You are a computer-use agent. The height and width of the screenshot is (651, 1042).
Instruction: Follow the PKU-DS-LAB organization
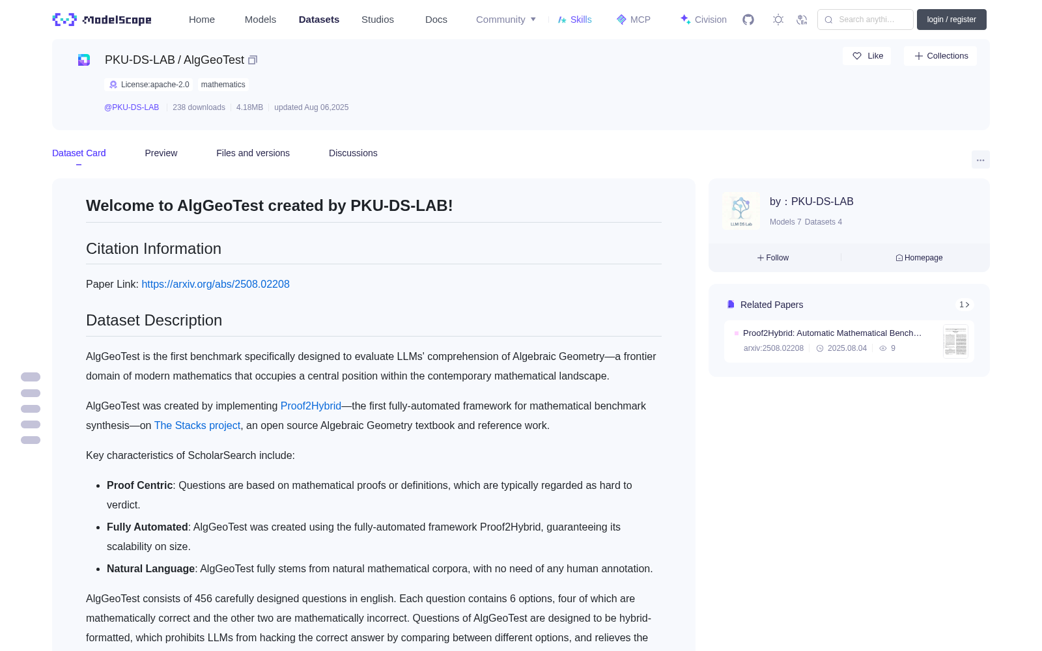(773, 258)
